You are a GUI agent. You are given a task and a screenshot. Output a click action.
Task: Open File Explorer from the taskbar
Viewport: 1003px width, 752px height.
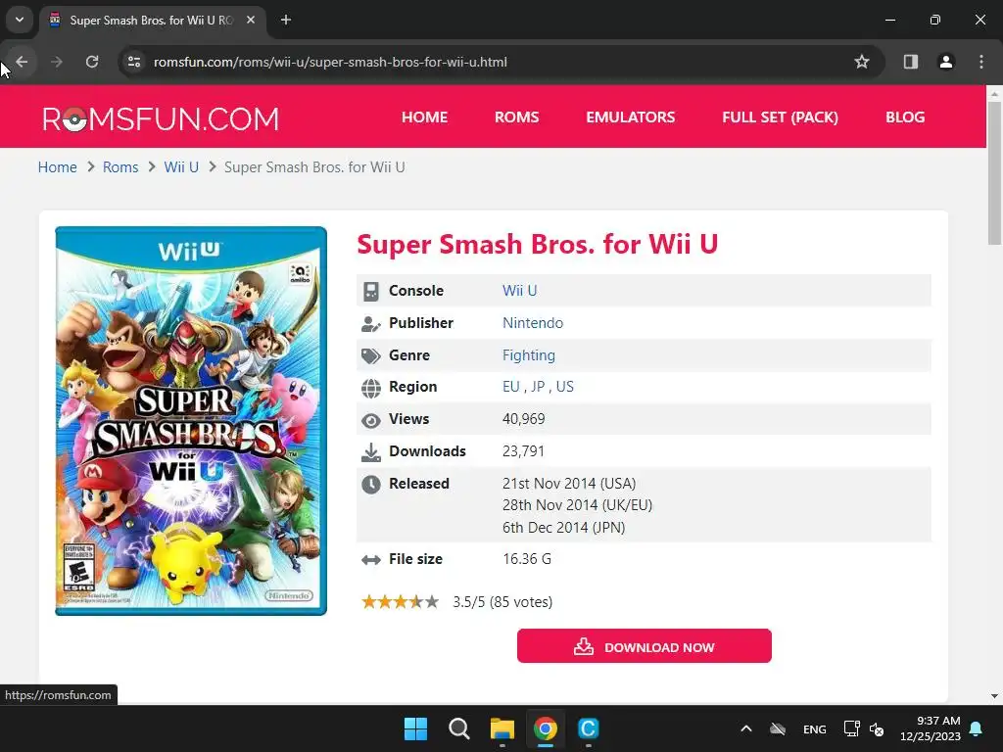(502, 728)
